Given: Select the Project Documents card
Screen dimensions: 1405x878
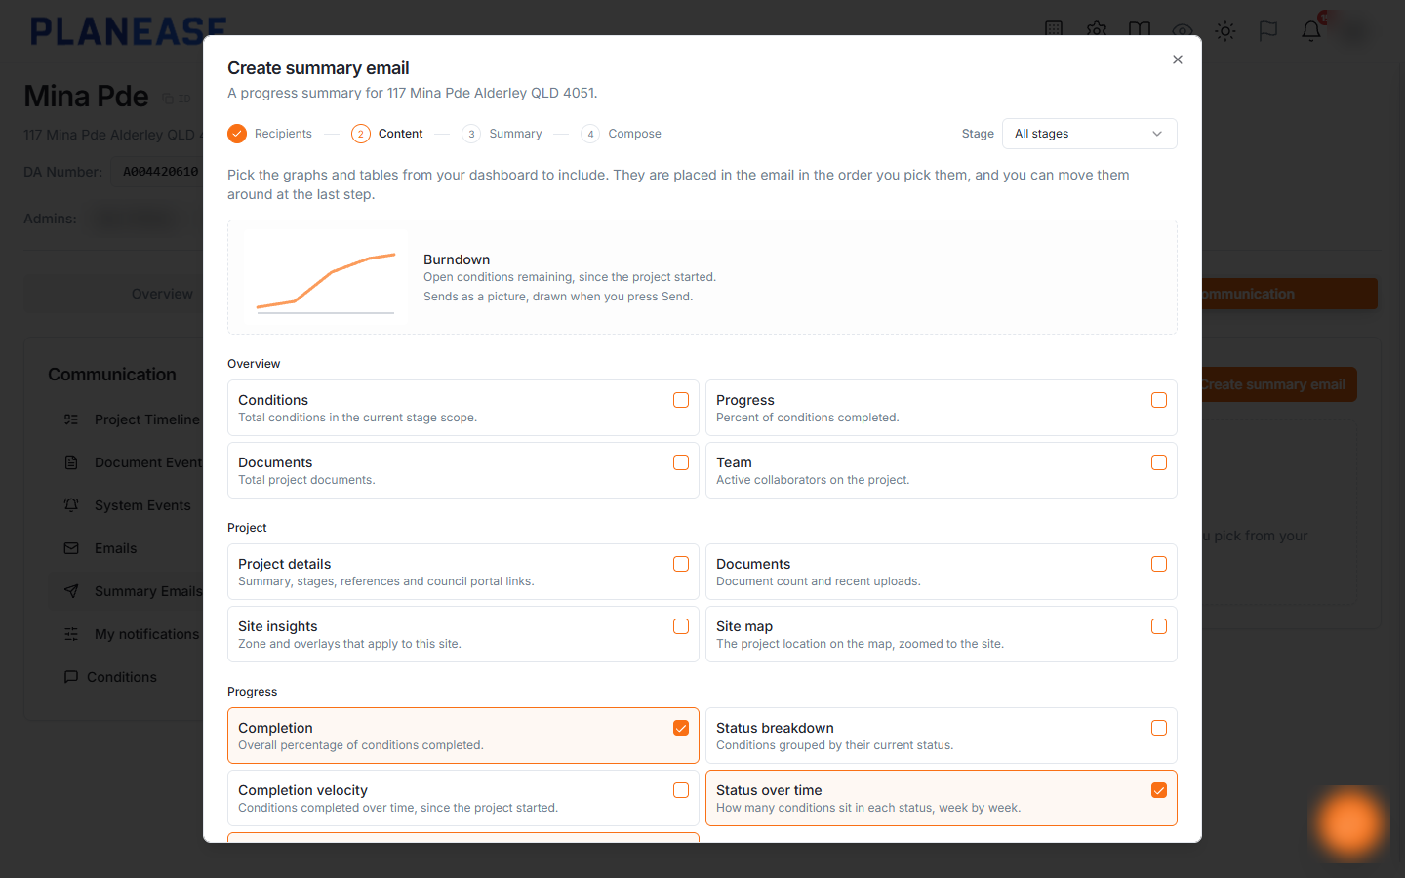Looking at the screenshot, I should tap(941, 572).
